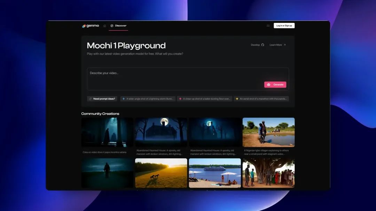Viewport: 376px width, 211px height.
Task: Open the horses in golden meadow thumbnail
Action: tap(161, 173)
